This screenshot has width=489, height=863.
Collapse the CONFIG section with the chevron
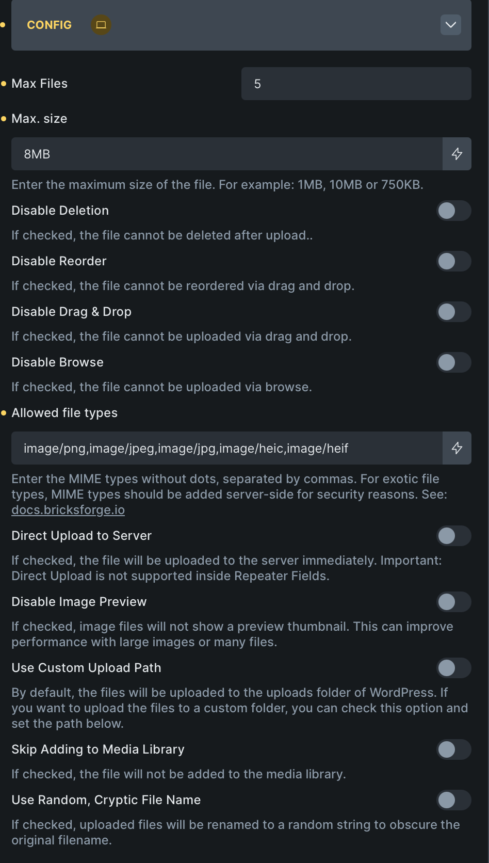point(451,25)
